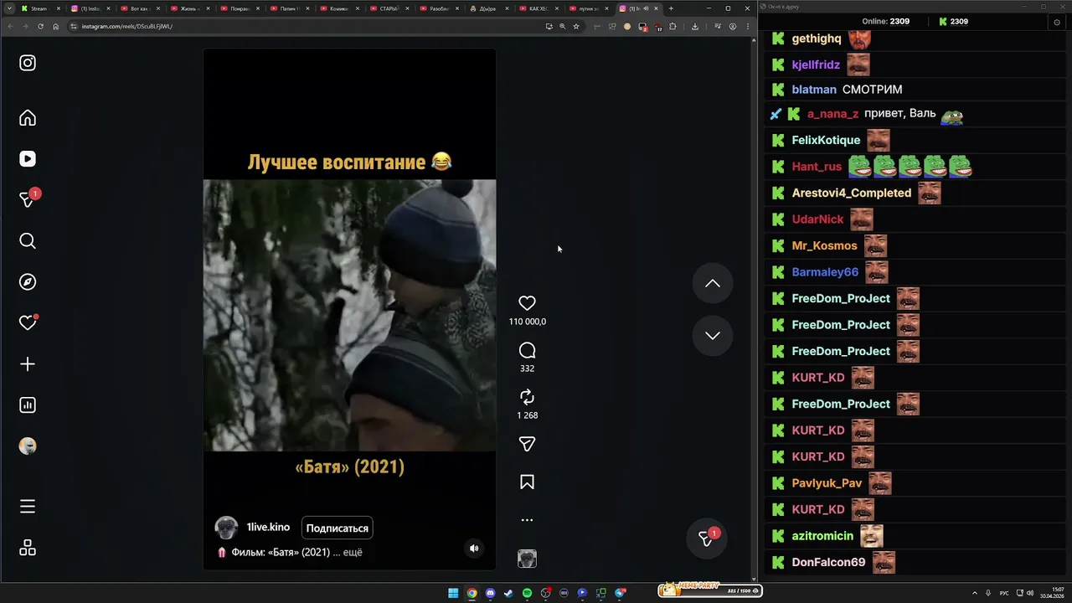The height and width of the screenshot is (603, 1072).
Task: Open the tab search dropdown arrow
Action: point(9,8)
